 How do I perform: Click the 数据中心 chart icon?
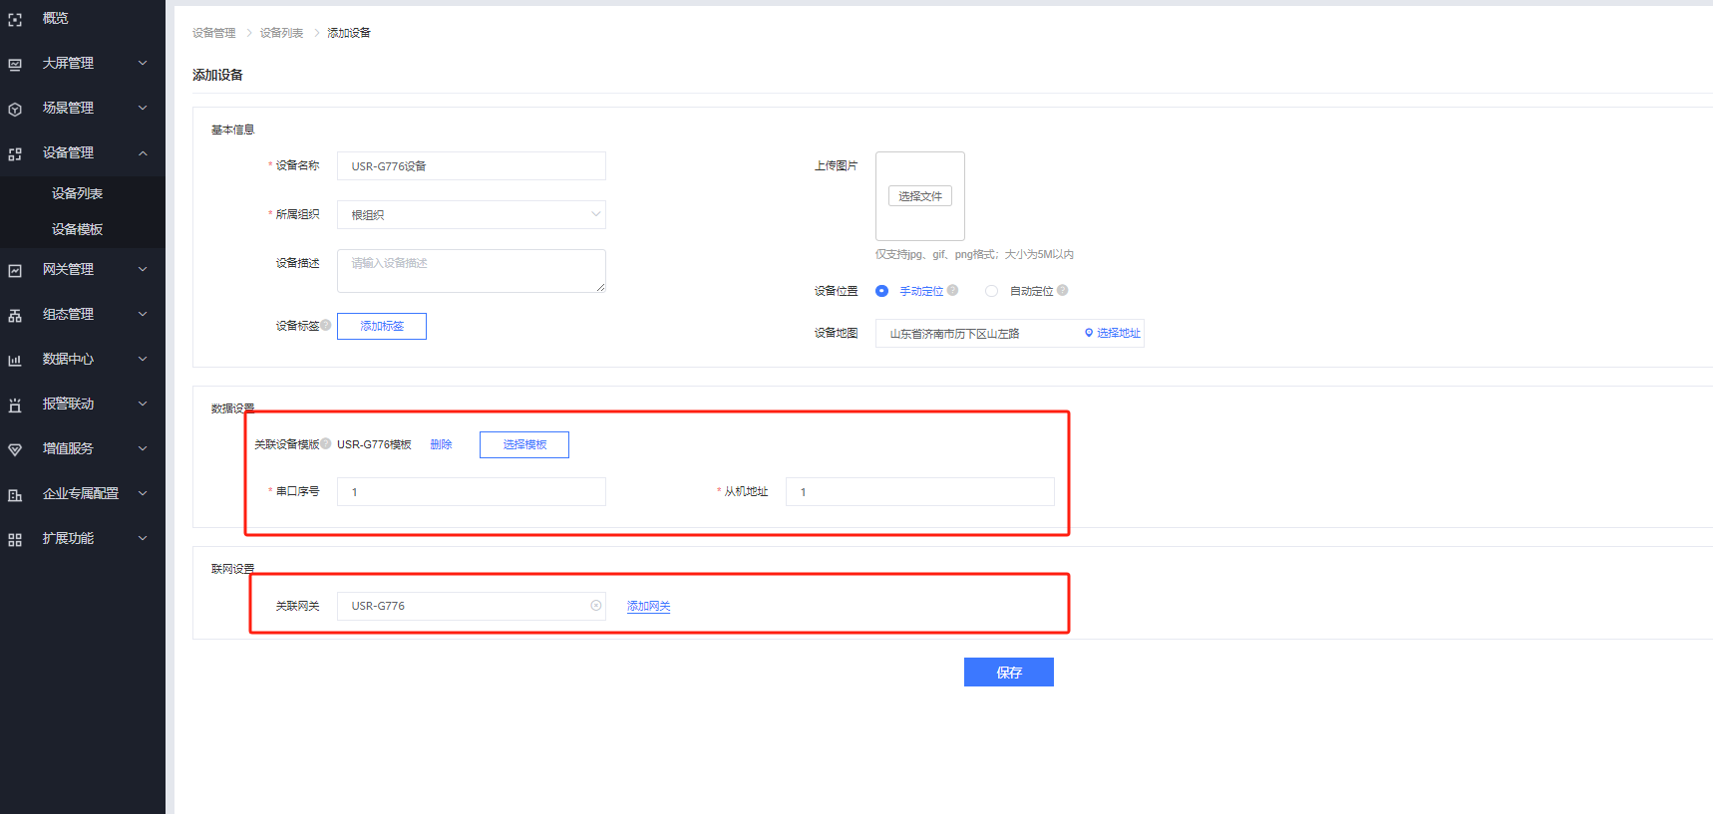pos(15,360)
